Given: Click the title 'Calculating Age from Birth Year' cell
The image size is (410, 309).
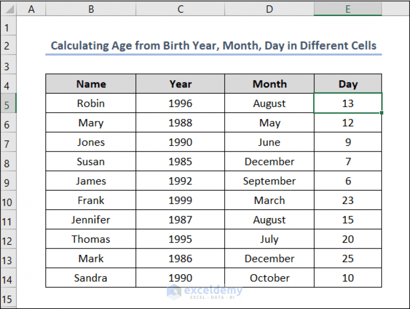Looking at the screenshot, I should click(214, 46).
